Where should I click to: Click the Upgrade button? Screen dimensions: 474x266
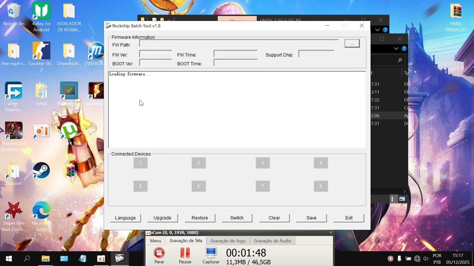coord(162,218)
